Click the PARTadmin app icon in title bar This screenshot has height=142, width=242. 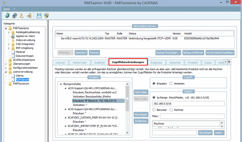click(4, 3)
